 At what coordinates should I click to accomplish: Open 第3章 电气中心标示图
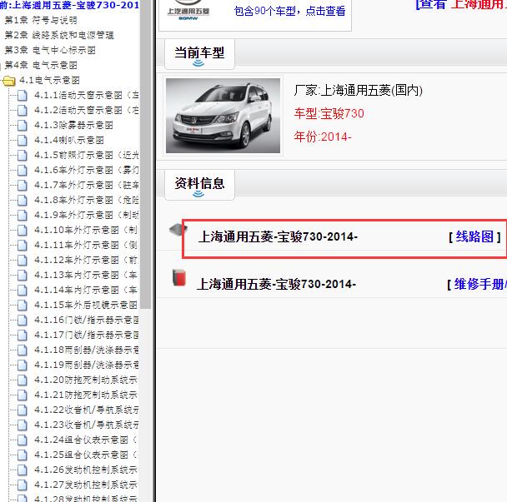[x=50, y=50]
